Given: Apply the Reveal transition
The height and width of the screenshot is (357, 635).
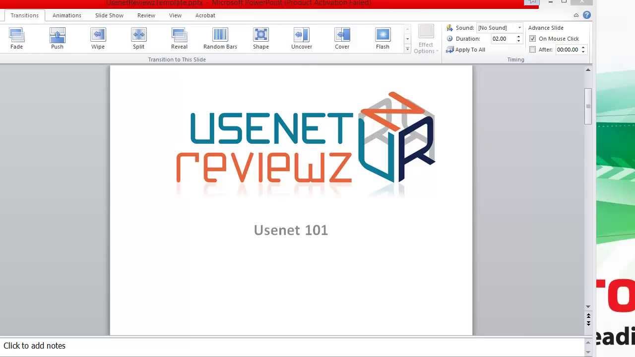Looking at the screenshot, I should pyautogui.click(x=180, y=39).
